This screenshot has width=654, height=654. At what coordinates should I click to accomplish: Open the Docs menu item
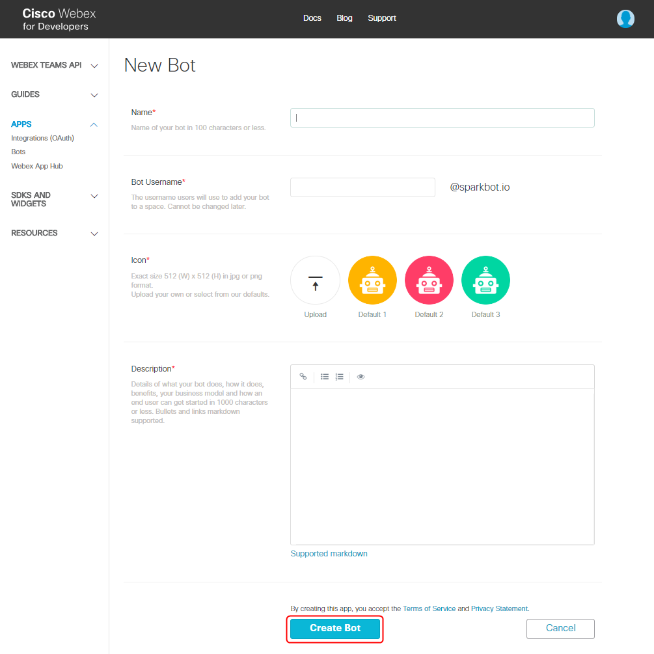312,18
